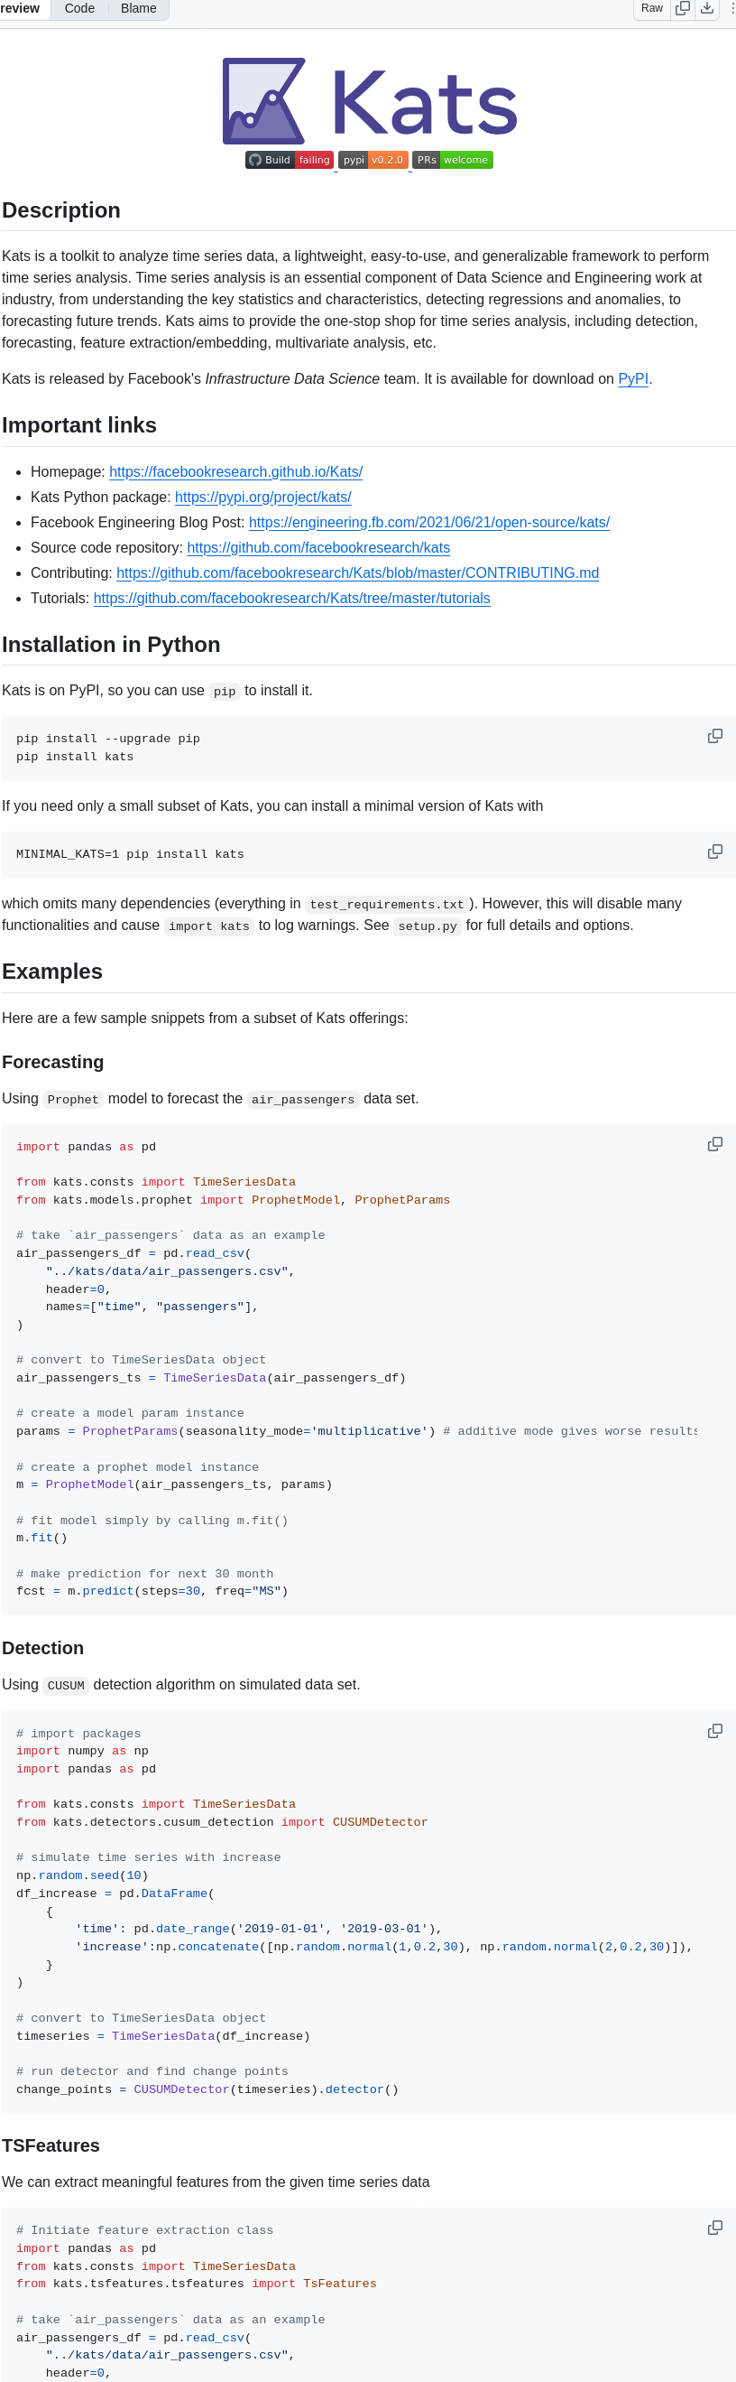Copy the CUSUM detection example code
The width and height of the screenshot is (736, 2382).
(714, 1730)
